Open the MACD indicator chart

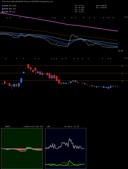22,149
